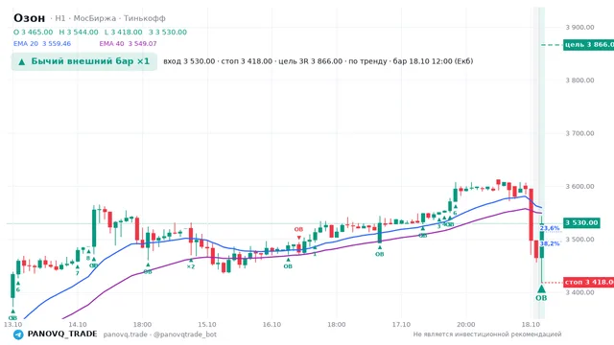614x345 pixels.
Task: Click the 23,6% Fibonacci level label
Action: click(x=550, y=228)
